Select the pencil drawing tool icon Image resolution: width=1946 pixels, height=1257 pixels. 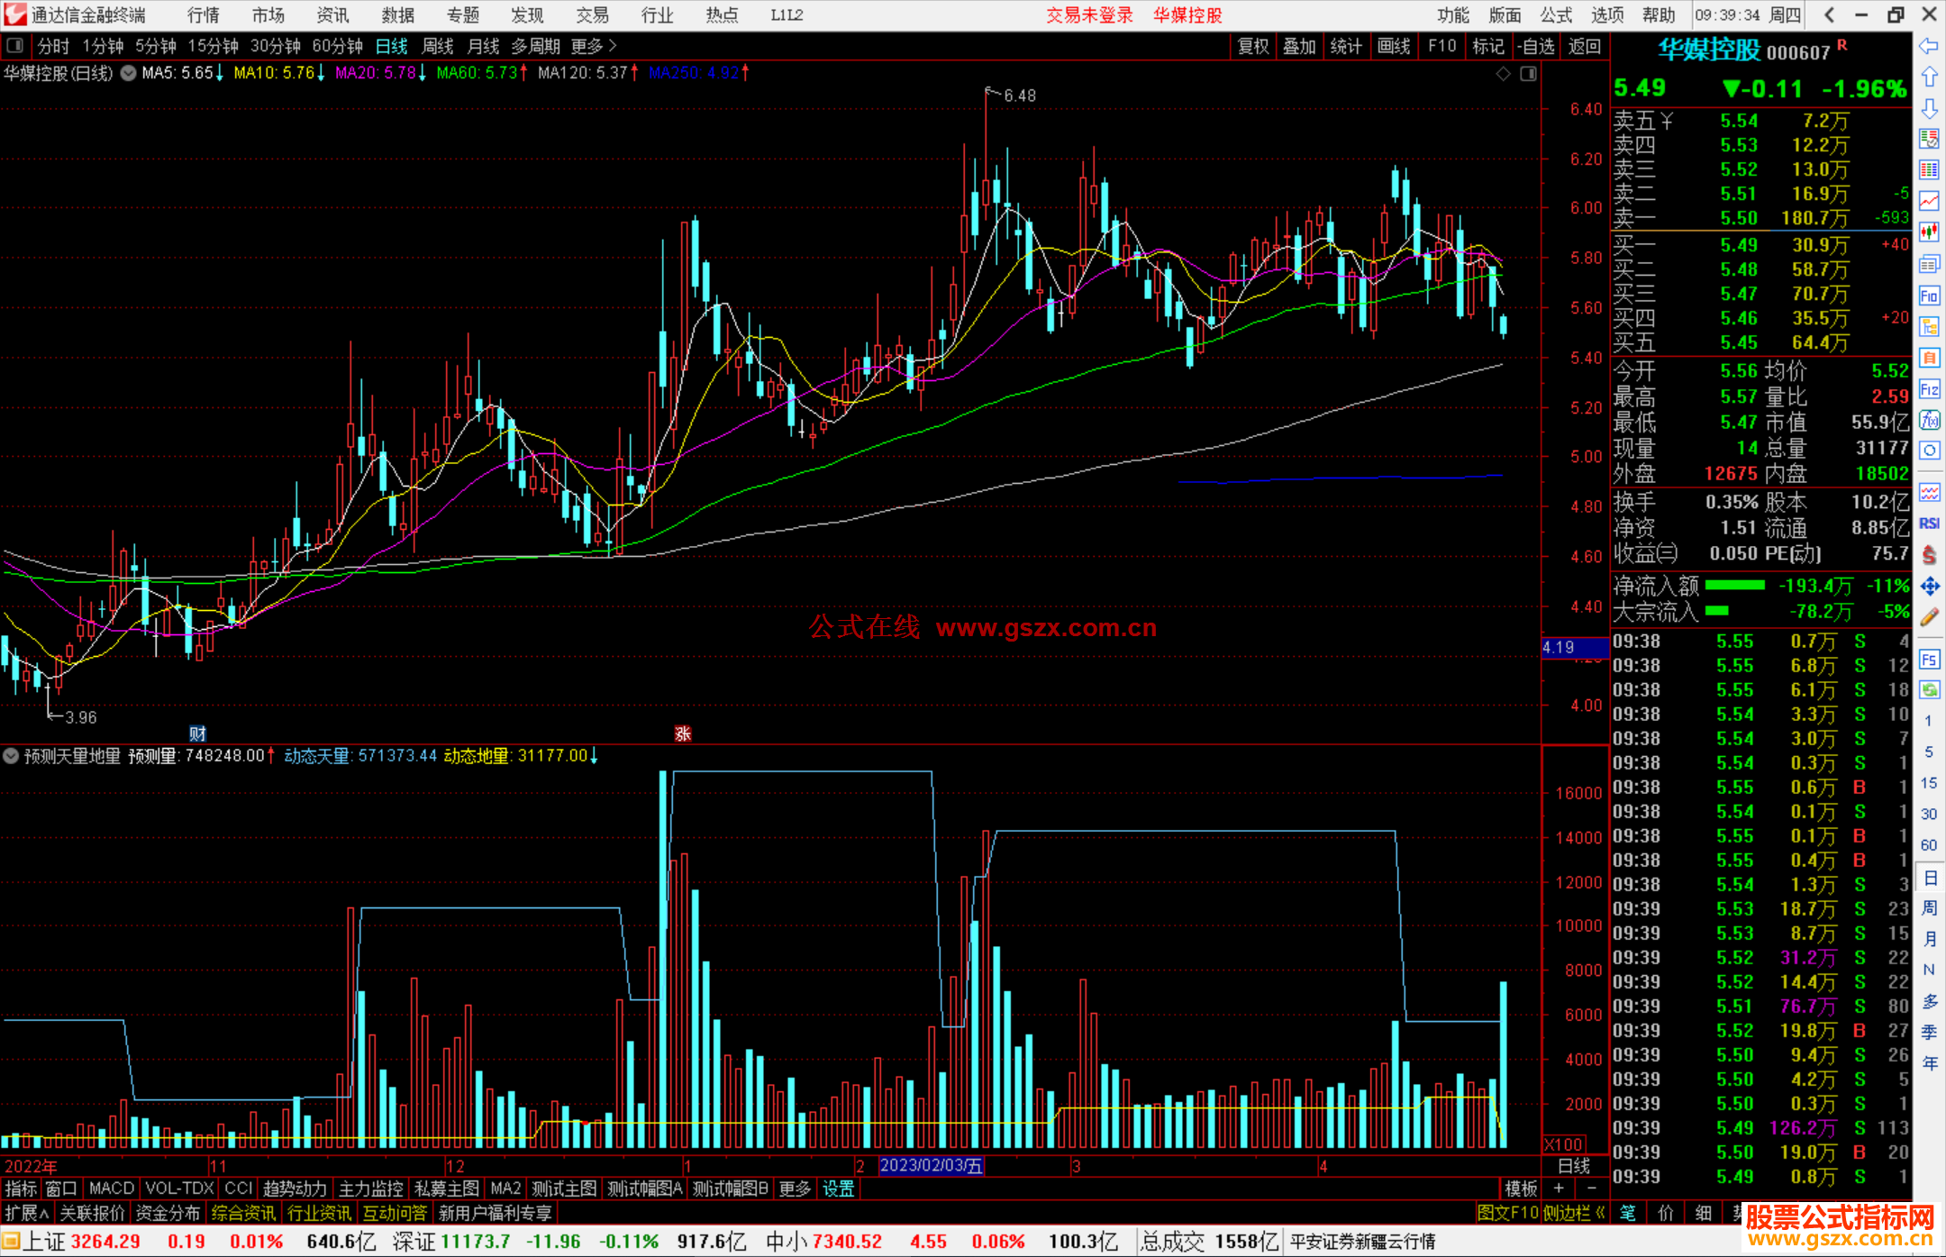[x=1929, y=617]
